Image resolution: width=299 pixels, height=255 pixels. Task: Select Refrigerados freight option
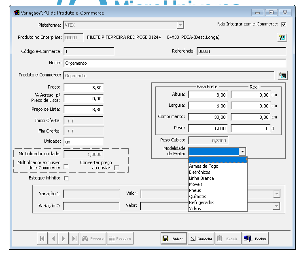click(218, 202)
